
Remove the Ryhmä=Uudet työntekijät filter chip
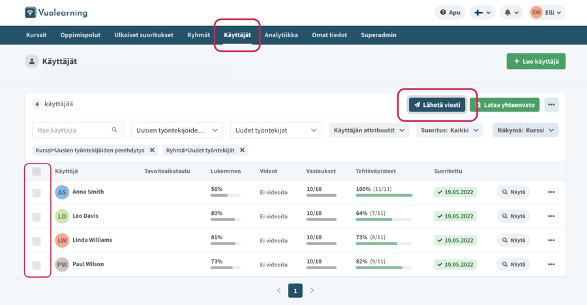tap(242, 150)
